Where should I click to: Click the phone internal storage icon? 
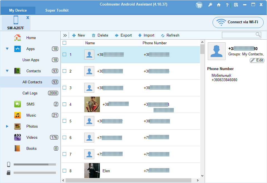pyautogui.click(x=9, y=164)
